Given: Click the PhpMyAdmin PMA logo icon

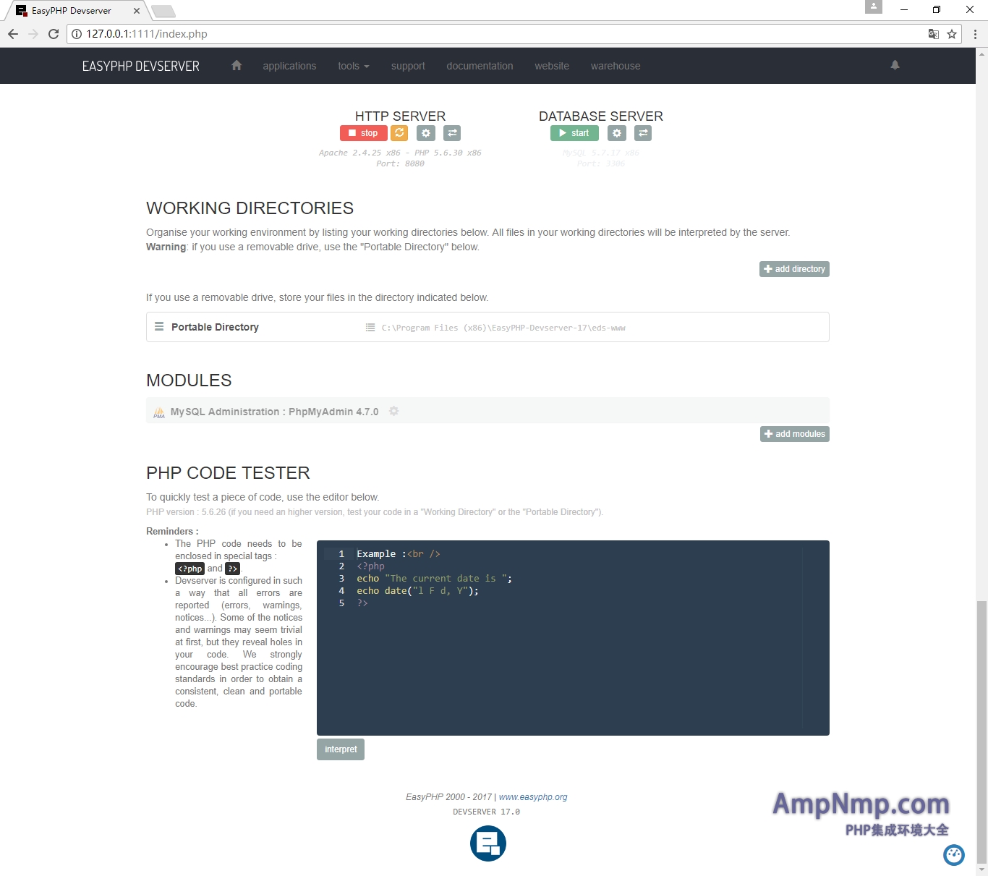Looking at the screenshot, I should 159,412.
